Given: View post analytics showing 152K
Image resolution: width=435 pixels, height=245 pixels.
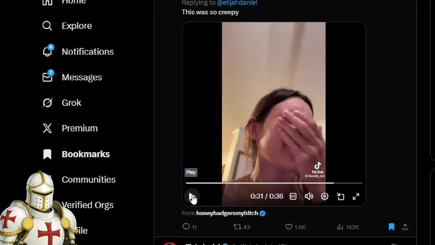Looking at the screenshot, I should click(x=347, y=227).
